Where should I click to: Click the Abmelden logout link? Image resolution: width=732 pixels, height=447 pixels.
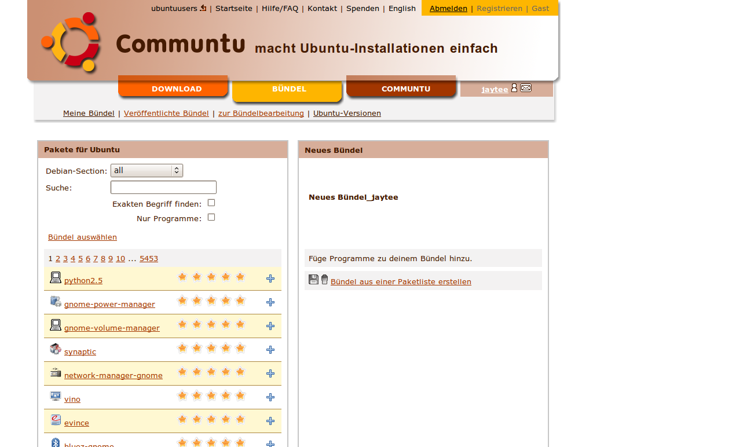[448, 8]
